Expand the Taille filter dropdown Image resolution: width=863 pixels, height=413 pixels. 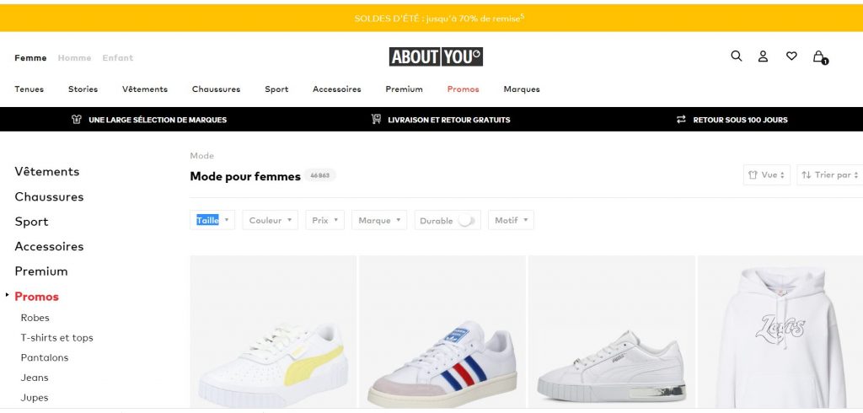212,220
